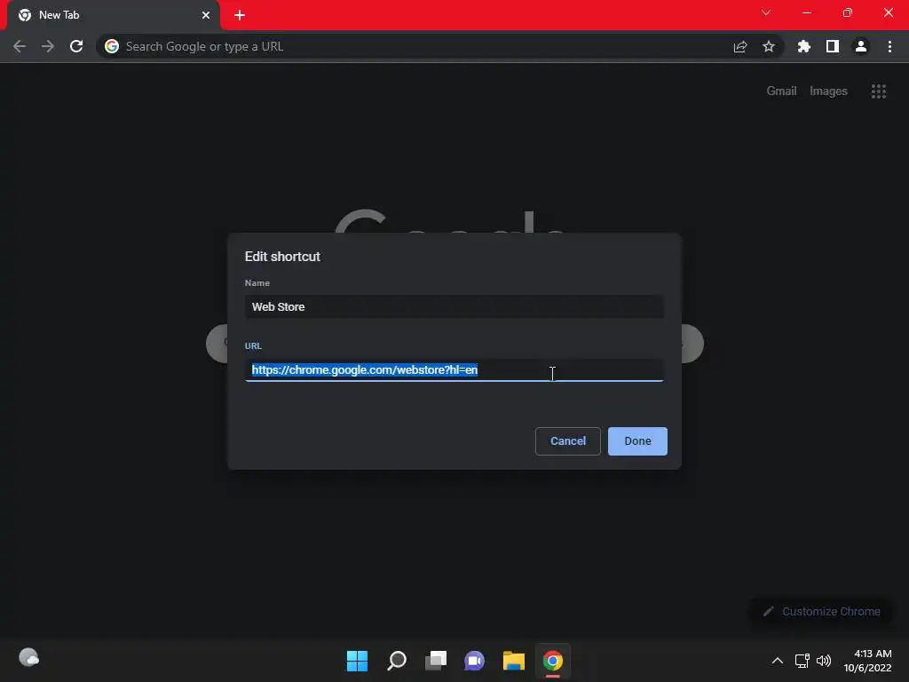The height and width of the screenshot is (682, 909).
Task: Open the Google apps grid
Action: (x=878, y=91)
